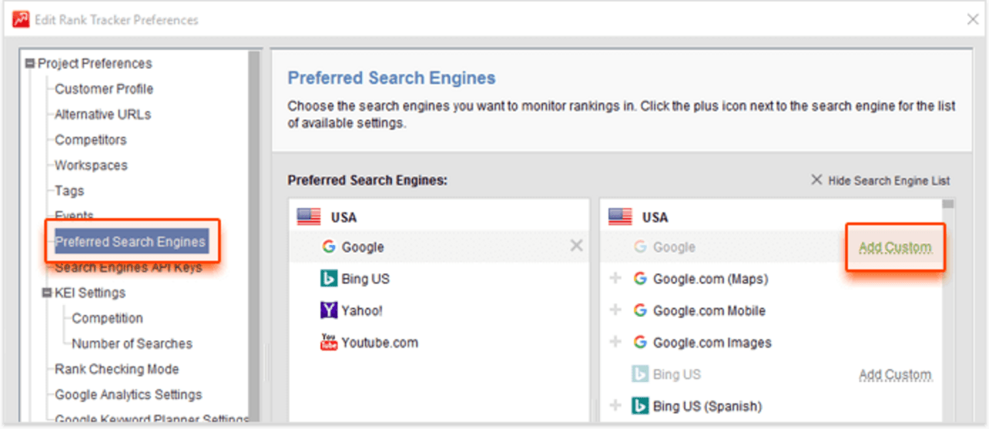Add Google.com (Maps) with its plus icon

click(x=616, y=279)
